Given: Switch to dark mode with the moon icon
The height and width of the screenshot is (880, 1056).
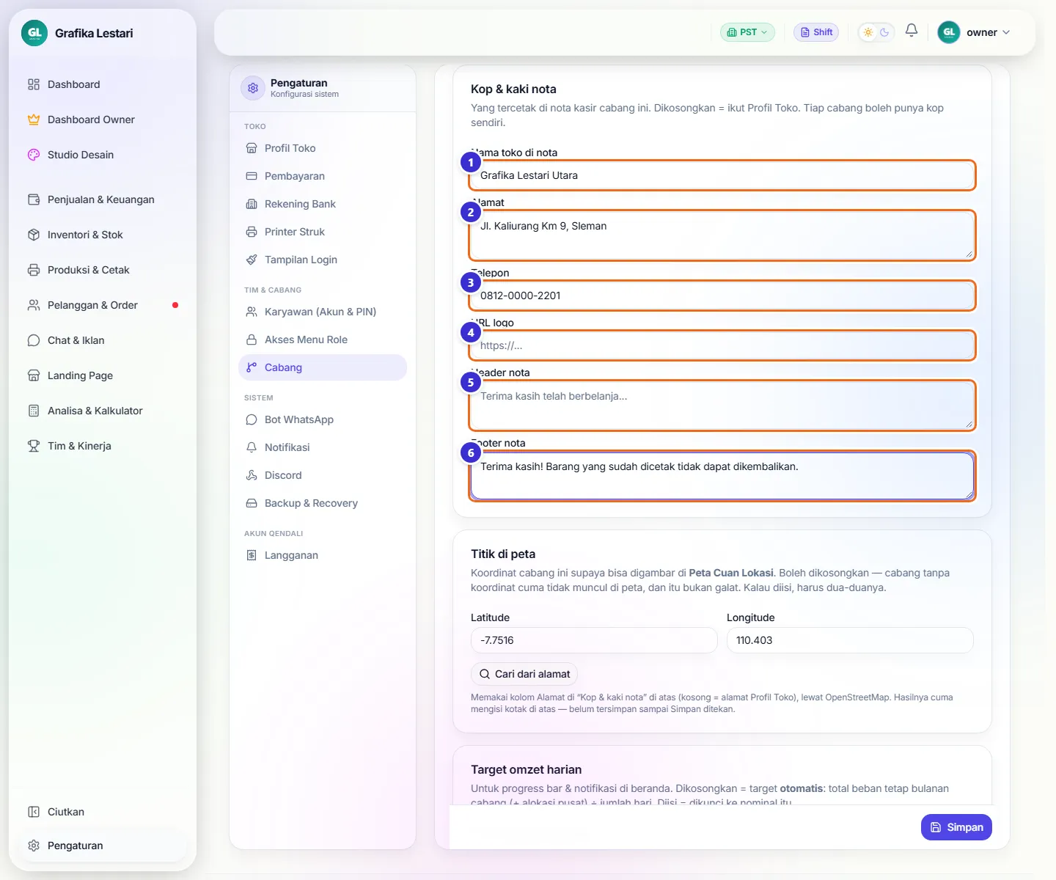Looking at the screenshot, I should [x=884, y=32].
